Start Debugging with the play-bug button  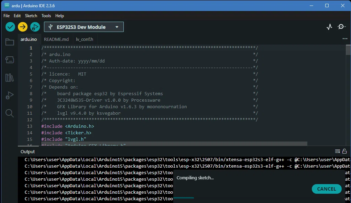[35, 27]
